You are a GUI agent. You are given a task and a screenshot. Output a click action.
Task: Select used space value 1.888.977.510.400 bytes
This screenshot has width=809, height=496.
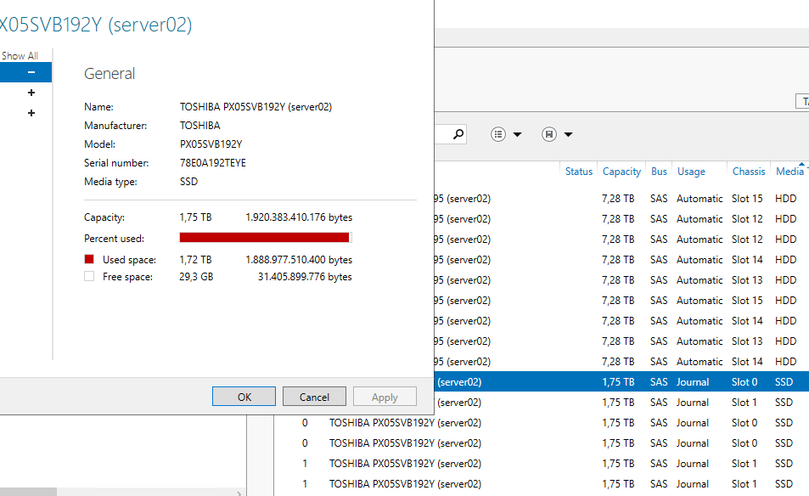(x=299, y=260)
